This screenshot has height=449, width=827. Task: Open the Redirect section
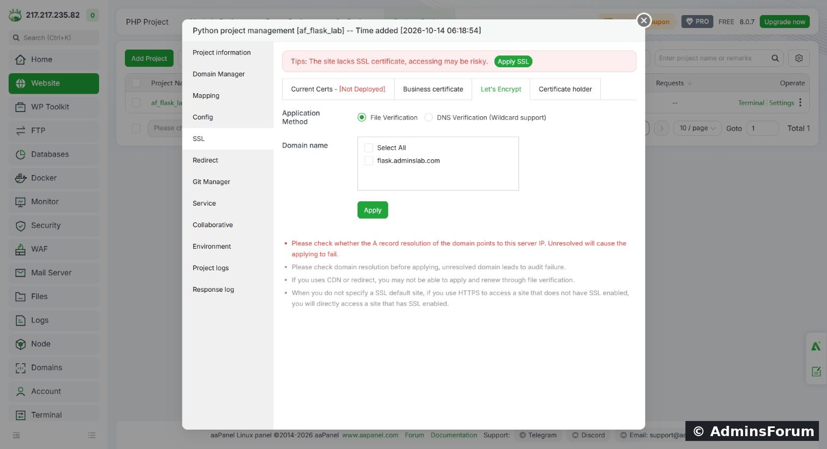point(228,160)
